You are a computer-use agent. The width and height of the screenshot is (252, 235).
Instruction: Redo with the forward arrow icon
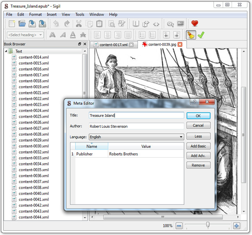click(67, 24)
